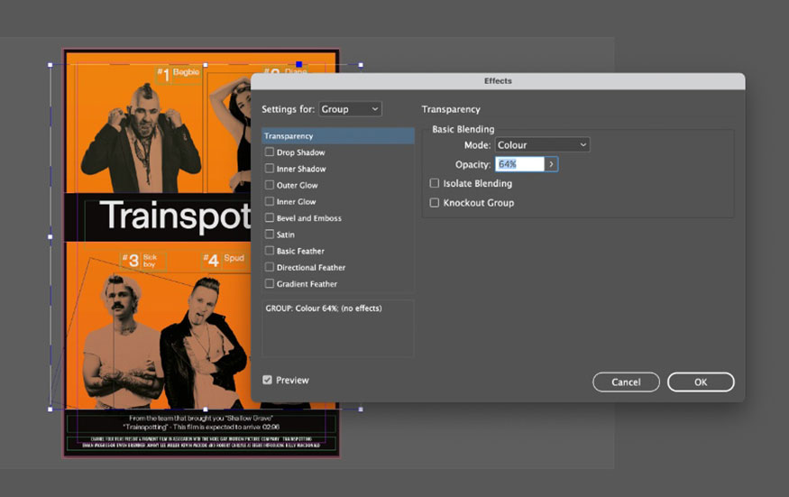Turn on the Satin effect checkbox
This screenshot has height=497, width=789.
[x=270, y=235]
